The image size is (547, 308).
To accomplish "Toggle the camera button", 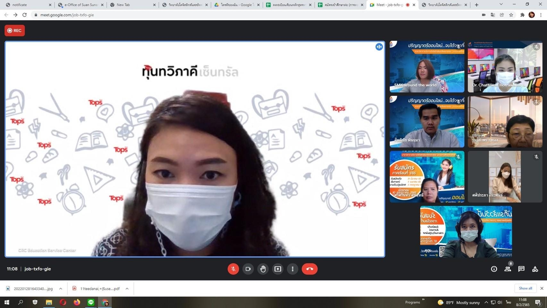I will (x=248, y=269).
